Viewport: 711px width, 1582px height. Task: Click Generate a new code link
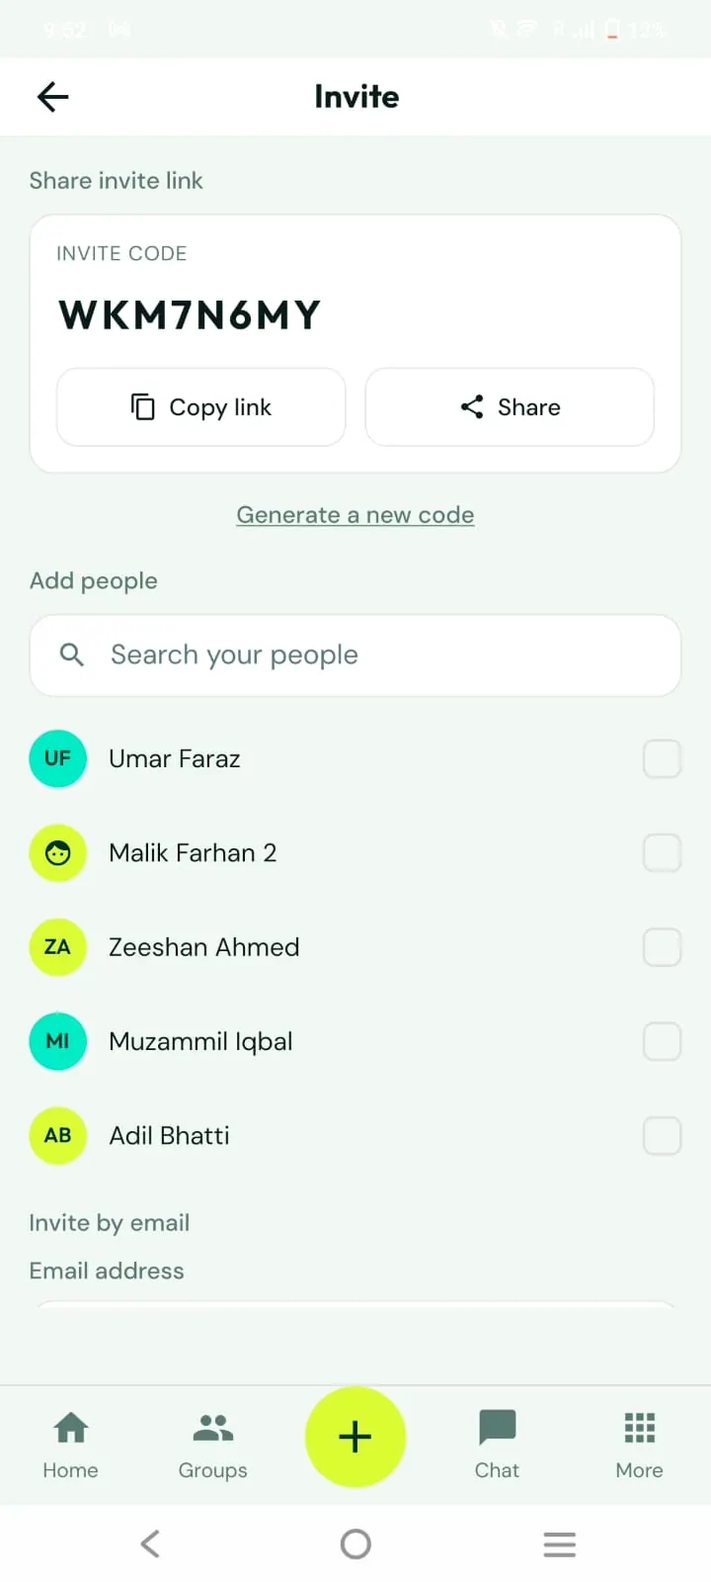tap(355, 515)
